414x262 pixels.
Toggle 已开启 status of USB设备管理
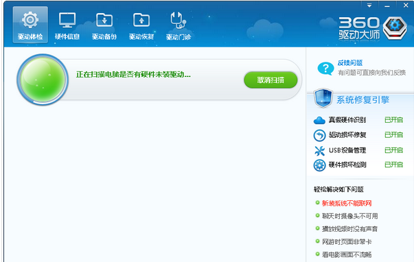coord(393,150)
